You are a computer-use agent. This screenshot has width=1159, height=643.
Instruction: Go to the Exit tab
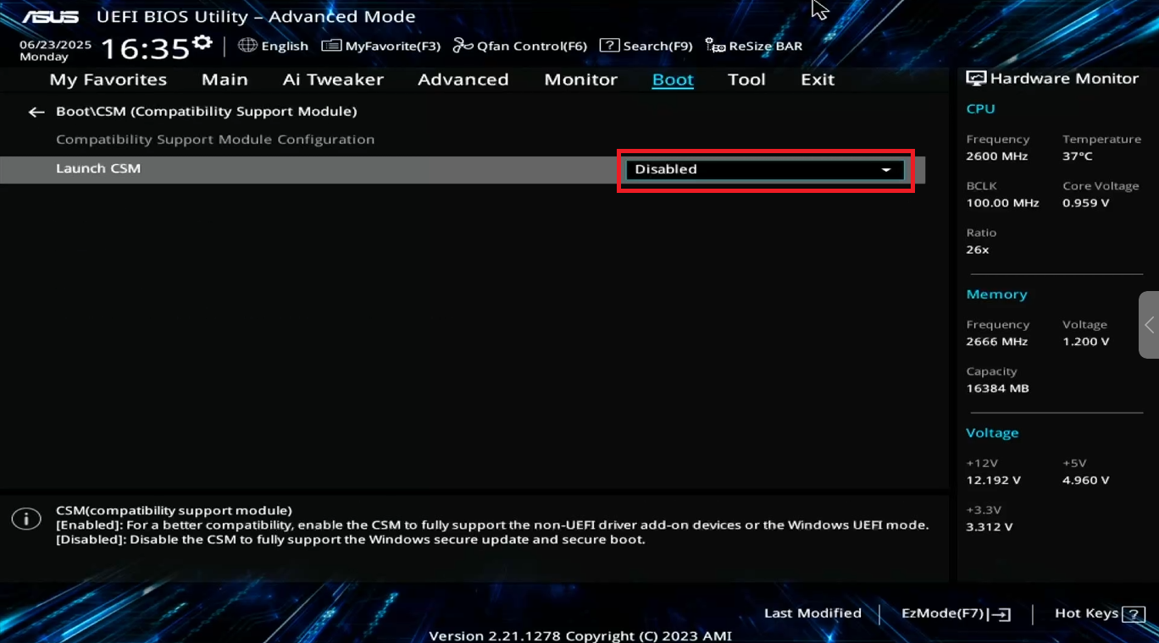click(818, 80)
